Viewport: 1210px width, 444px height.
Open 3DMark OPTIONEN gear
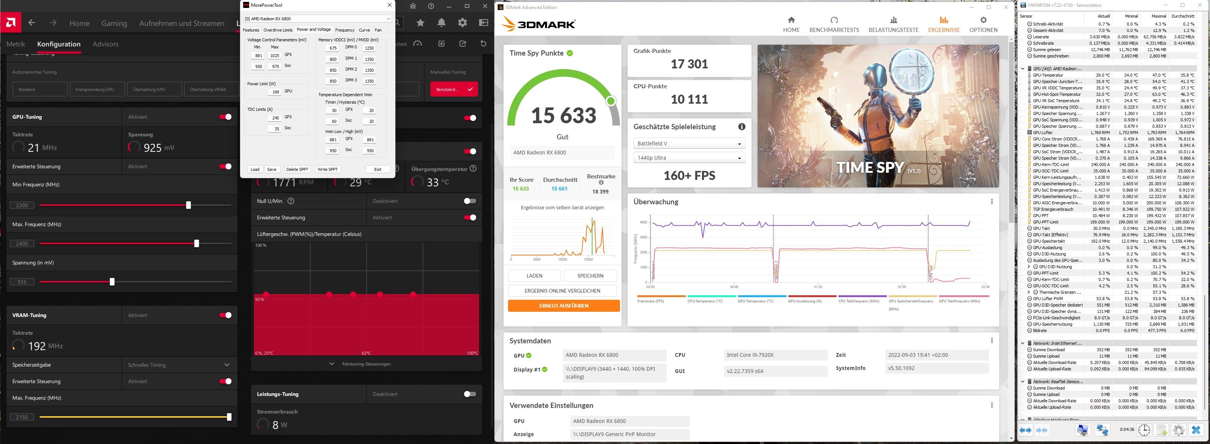[983, 24]
